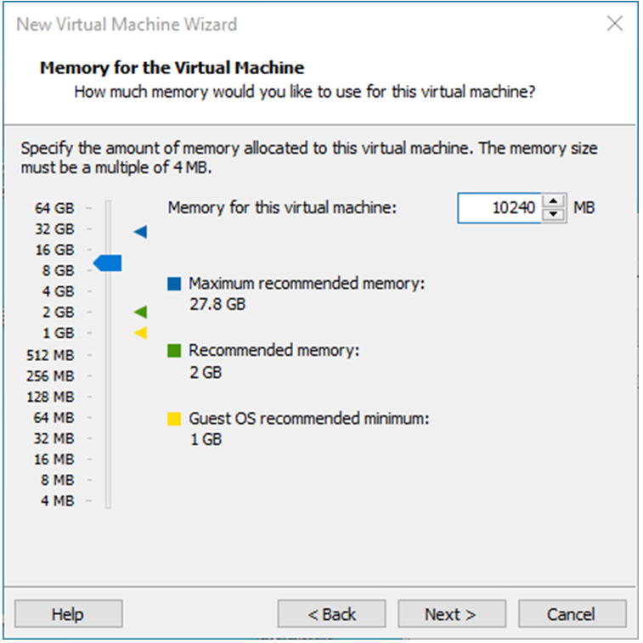This screenshot has height=643, width=643.
Task: Decrease memory with the spinner down arrow
Action: [x=554, y=214]
